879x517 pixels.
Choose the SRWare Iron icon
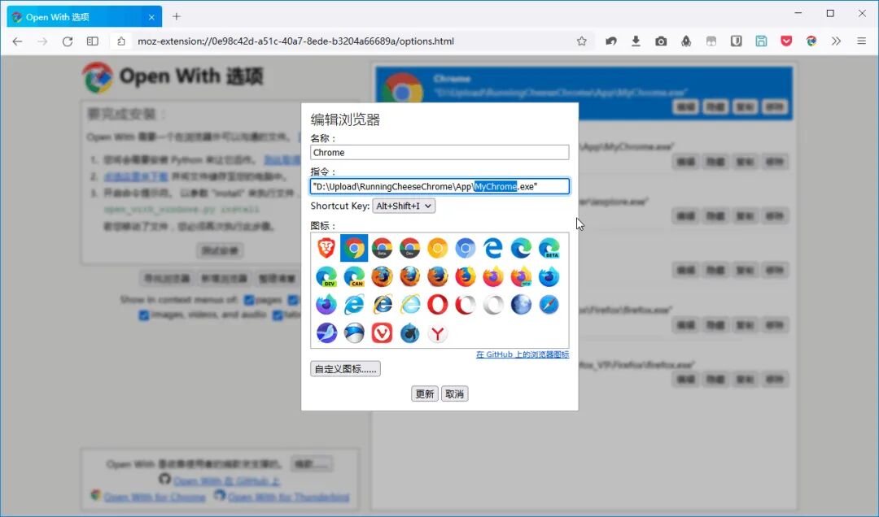coord(354,333)
